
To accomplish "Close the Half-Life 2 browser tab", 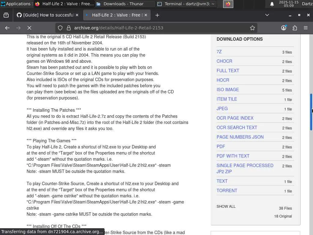I will (146, 15).
